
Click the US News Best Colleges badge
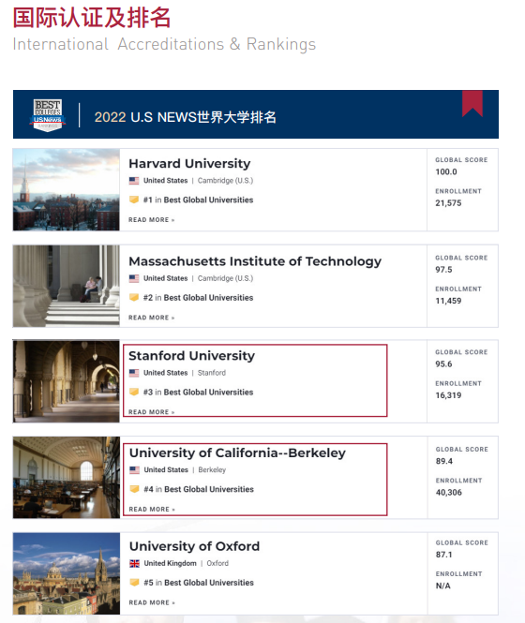click(47, 115)
